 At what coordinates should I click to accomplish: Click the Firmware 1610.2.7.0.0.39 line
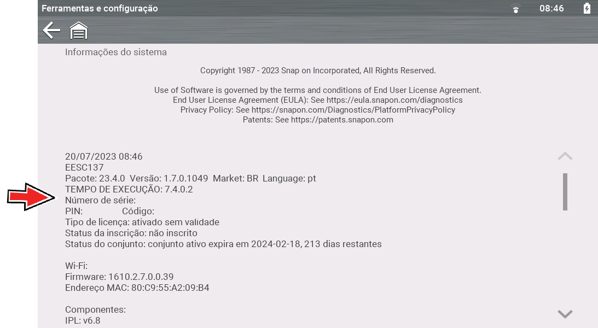[119, 277]
